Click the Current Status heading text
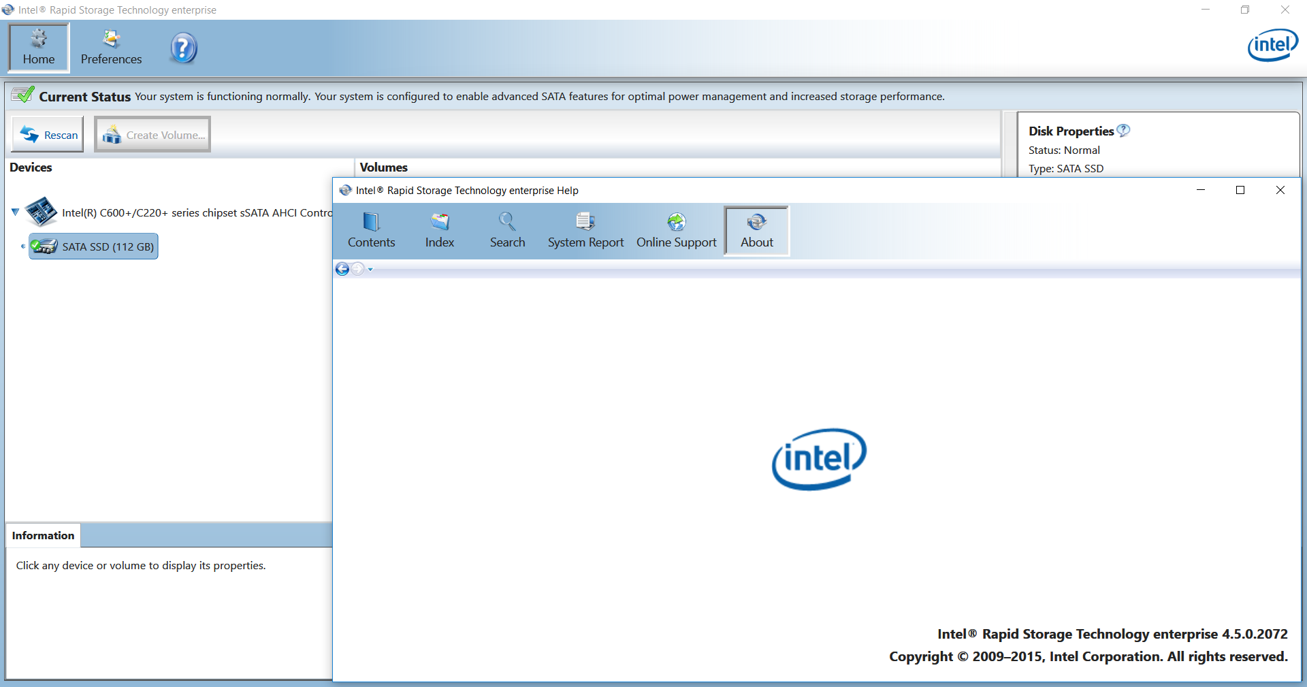The height and width of the screenshot is (687, 1307). coord(84,97)
